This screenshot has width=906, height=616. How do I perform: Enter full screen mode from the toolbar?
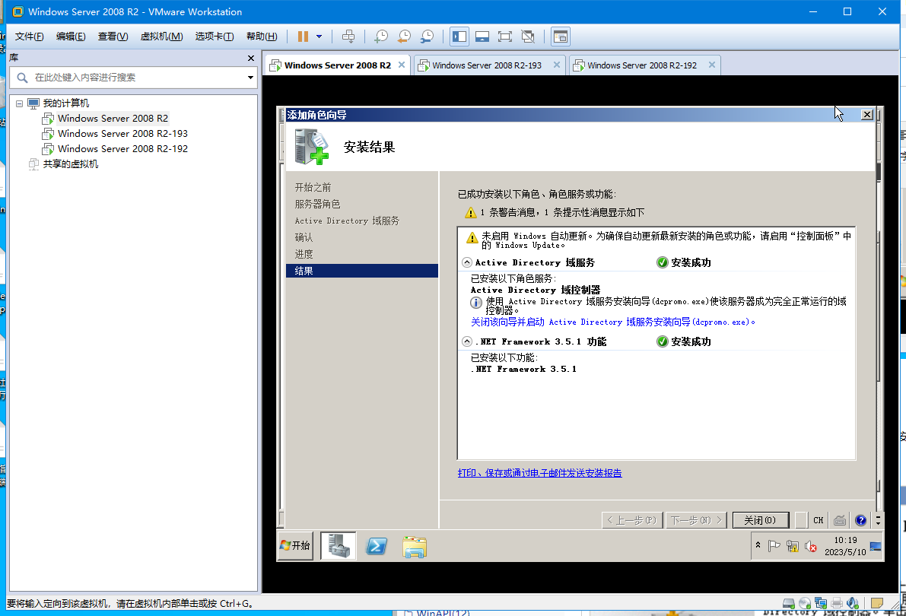click(505, 37)
